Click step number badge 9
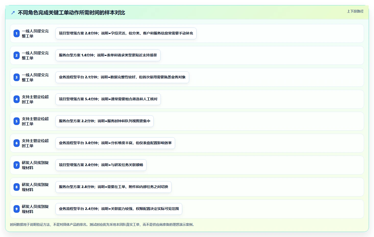The image size is (374, 237). click(17, 209)
